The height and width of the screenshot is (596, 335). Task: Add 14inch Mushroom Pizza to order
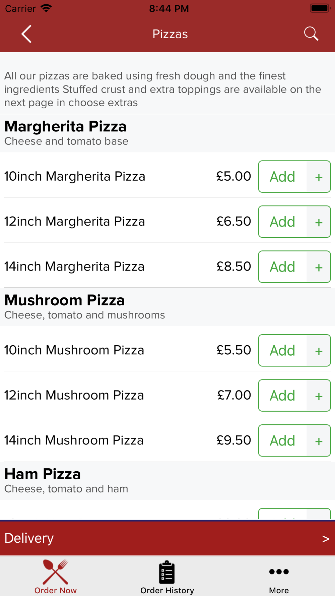(x=282, y=441)
